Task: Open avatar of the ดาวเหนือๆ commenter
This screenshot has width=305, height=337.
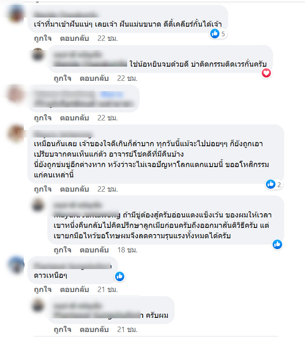Action: (16, 265)
